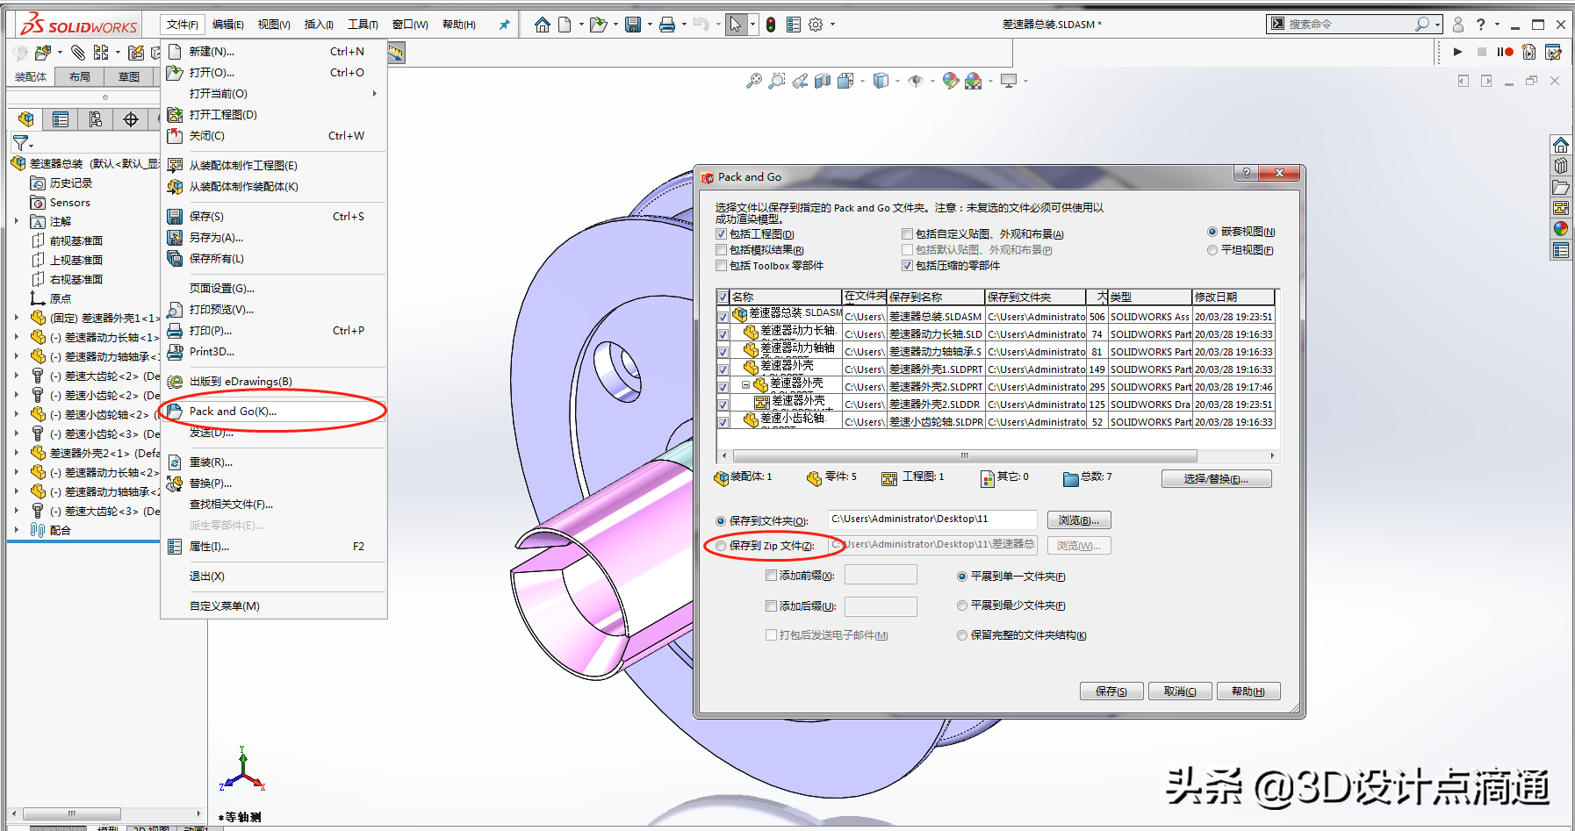Choose 出版到 eDrawings(B) menu item
This screenshot has width=1575, height=831.
pyautogui.click(x=274, y=381)
